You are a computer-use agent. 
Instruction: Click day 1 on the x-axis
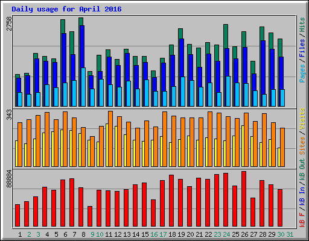20,234
